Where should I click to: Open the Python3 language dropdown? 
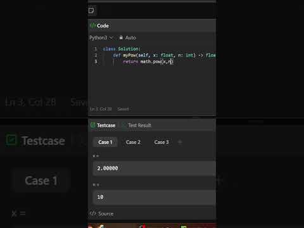pos(101,37)
